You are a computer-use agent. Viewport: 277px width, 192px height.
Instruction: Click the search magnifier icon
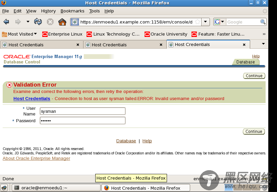click(x=263, y=22)
